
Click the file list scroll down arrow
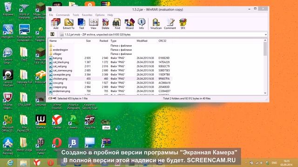coord(265,93)
